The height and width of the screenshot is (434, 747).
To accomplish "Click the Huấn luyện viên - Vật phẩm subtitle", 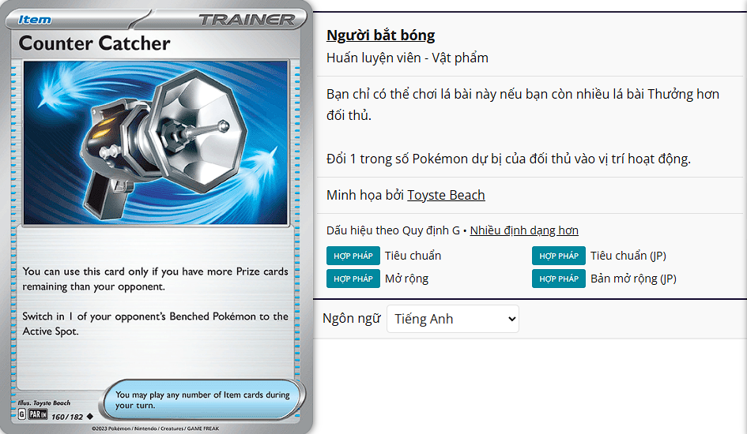I will click(407, 58).
